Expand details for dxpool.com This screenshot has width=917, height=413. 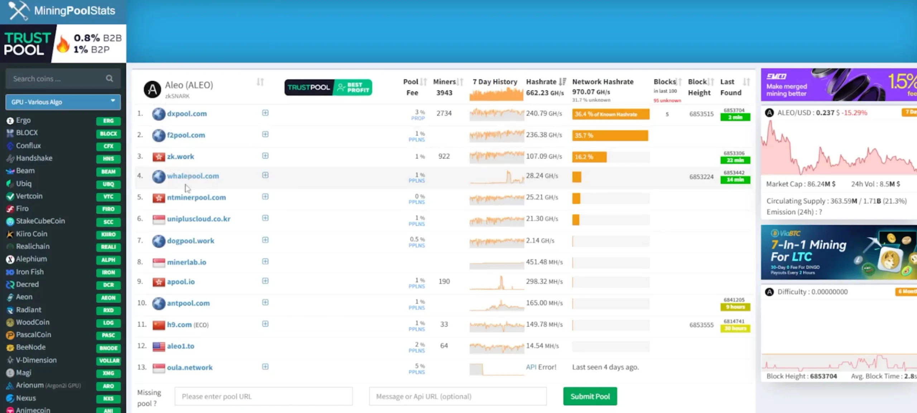pos(265,113)
